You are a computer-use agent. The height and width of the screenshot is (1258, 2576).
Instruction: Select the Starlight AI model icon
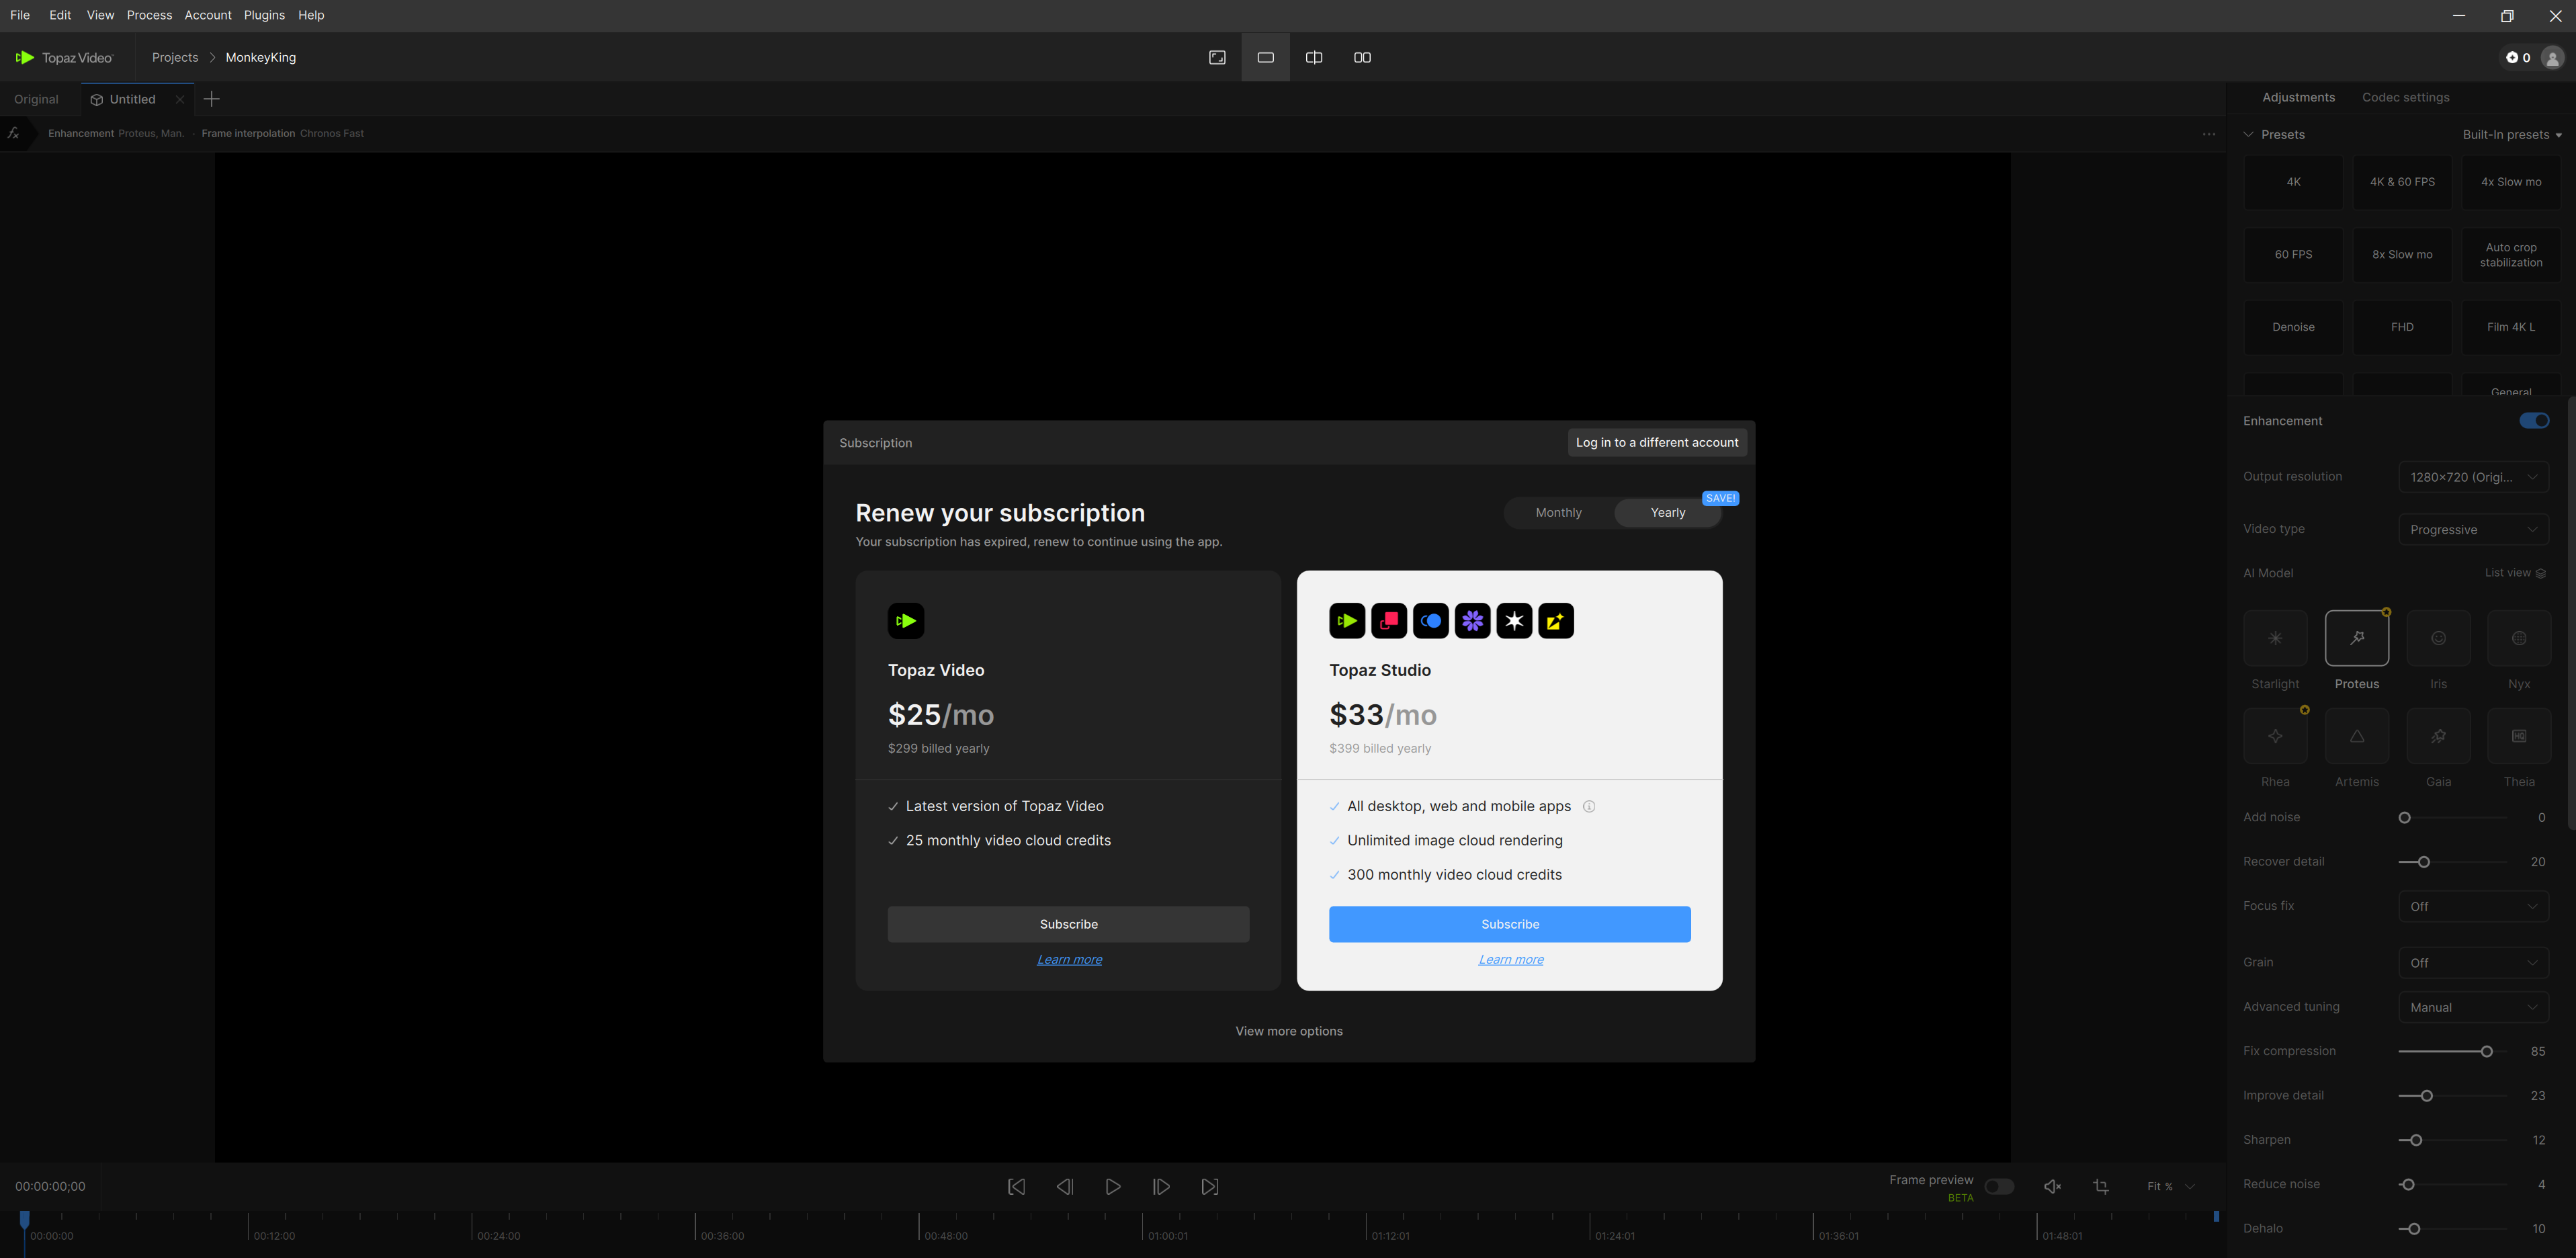pyautogui.click(x=2275, y=638)
